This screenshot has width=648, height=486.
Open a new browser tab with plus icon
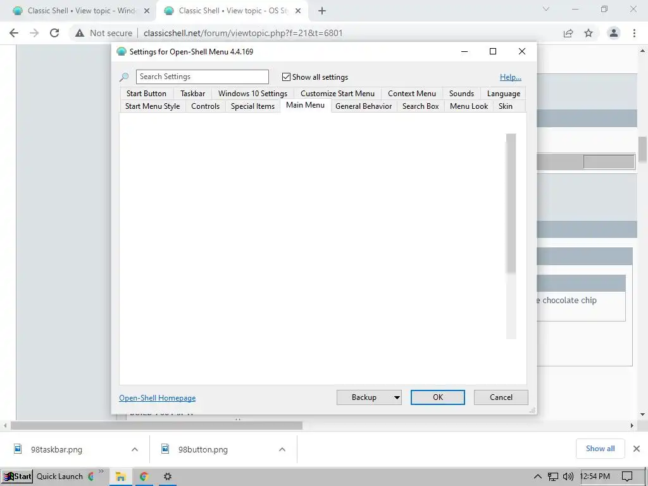322,11
